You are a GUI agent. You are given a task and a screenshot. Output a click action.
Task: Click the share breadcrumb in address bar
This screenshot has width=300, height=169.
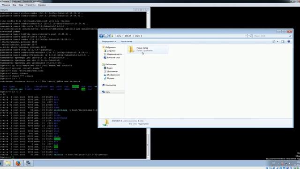pyautogui.click(x=137, y=36)
